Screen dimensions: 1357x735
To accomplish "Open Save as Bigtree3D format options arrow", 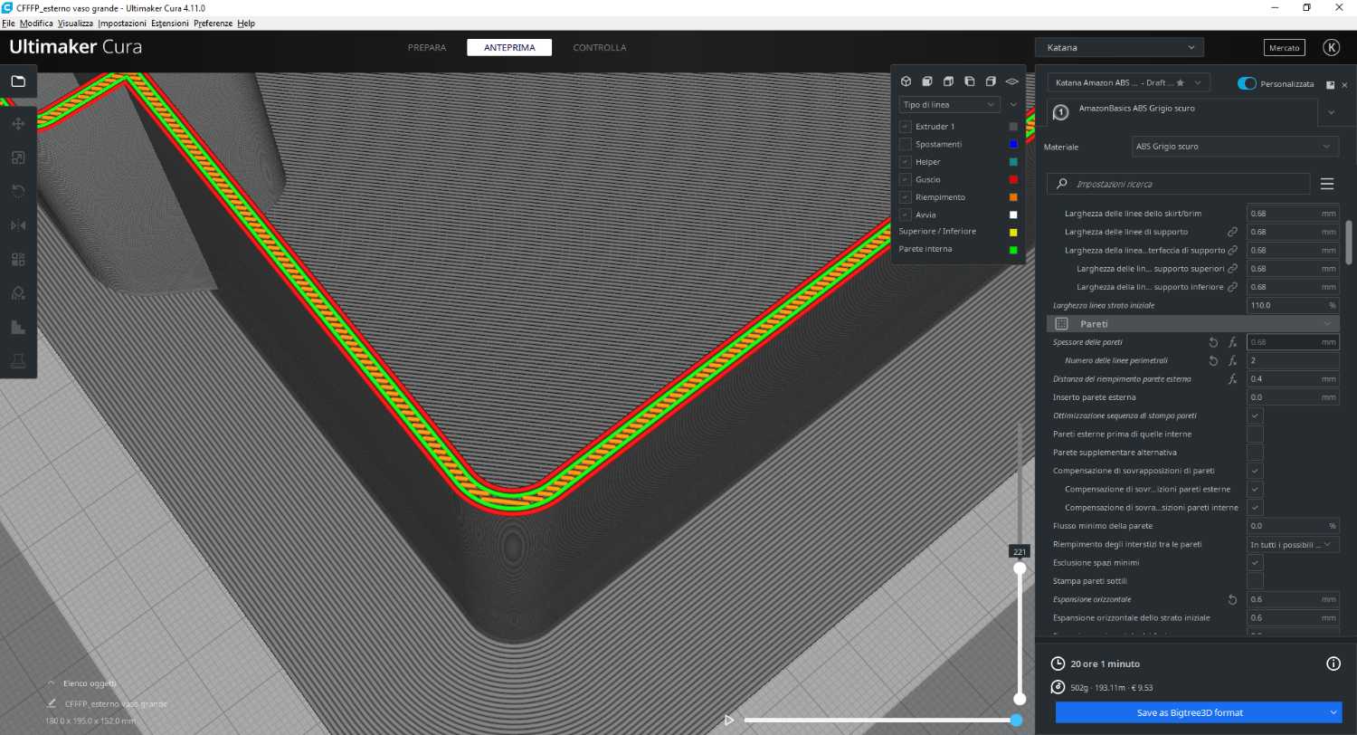I will pyautogui.click(x=1332, y=712).
